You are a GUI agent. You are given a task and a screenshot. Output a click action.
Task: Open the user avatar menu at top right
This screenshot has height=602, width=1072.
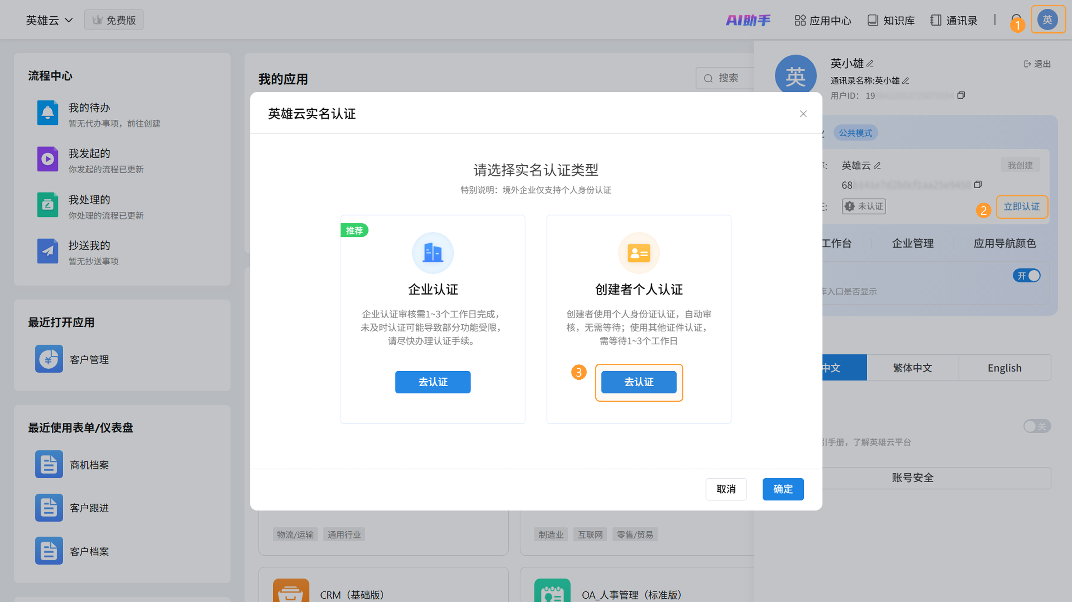tap(1047, 20)
